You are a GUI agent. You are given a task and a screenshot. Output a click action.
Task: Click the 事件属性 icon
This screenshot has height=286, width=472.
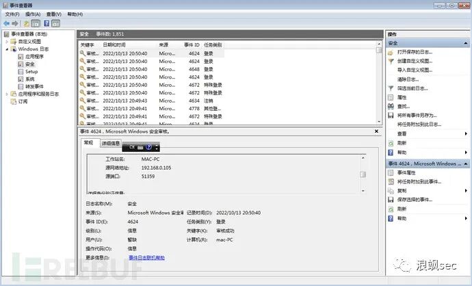click(x=391, y=173)
